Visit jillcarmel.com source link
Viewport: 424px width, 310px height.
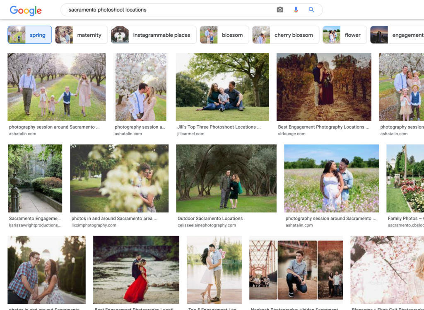pos(190,134)
